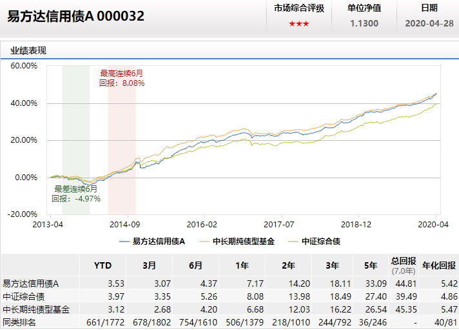Click the 20.00% y-axis label

[x=24, y=140]
